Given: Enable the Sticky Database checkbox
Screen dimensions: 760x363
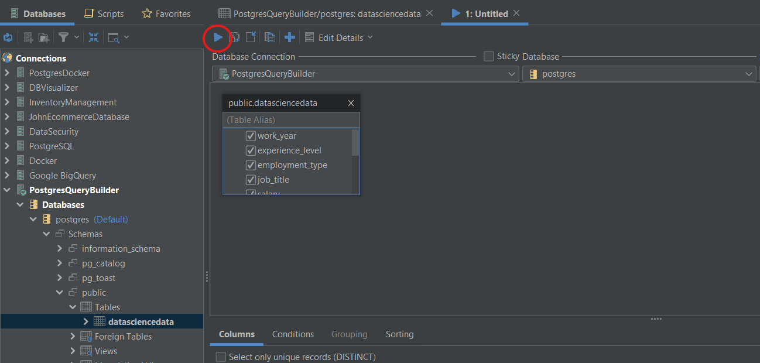Looking at the screenshot, I should 488,57.
